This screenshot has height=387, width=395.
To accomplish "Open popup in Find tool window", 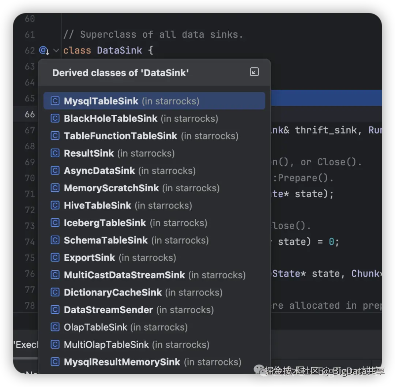I will 254,72.
